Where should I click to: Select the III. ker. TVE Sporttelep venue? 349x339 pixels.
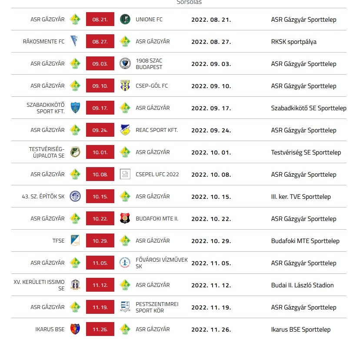pyautogui.click(x=301, y=197)
